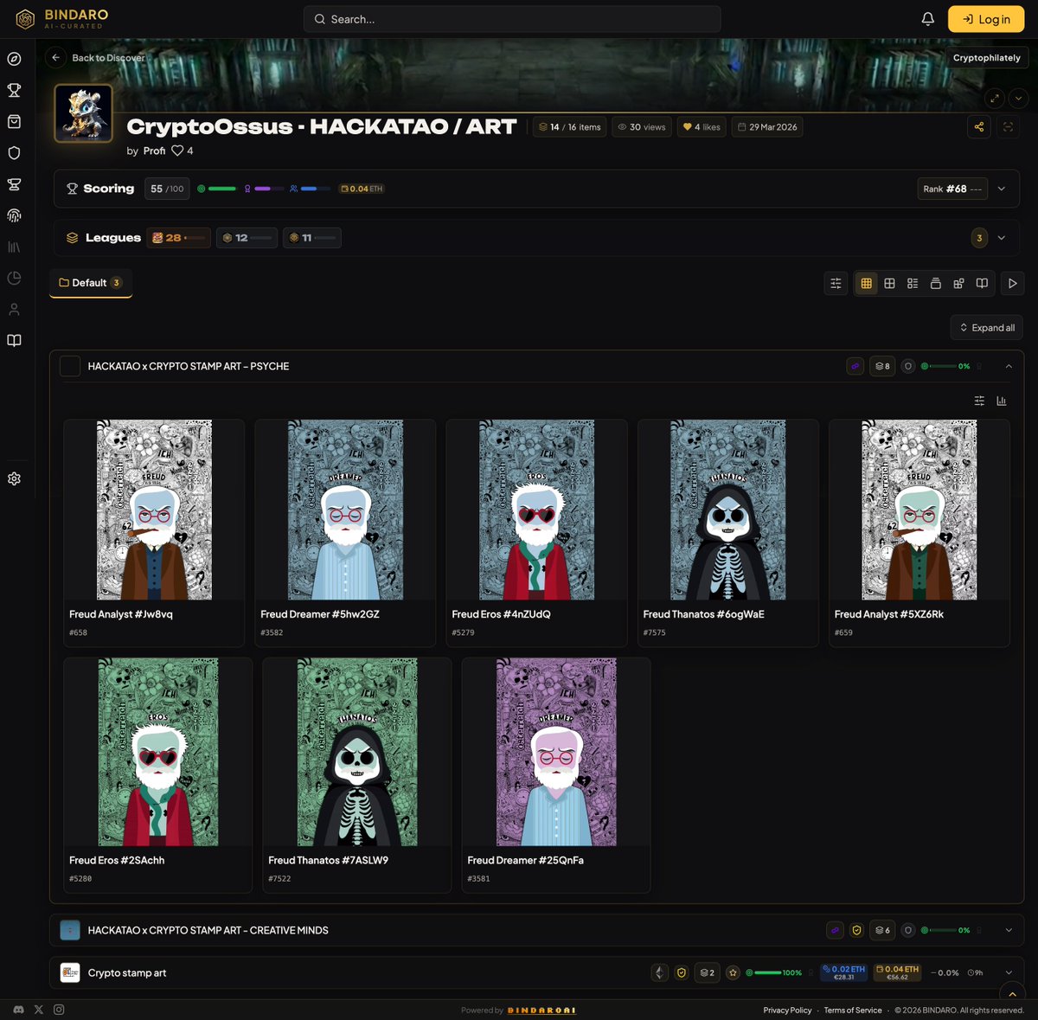Open the pie chart icon in sidebar
1038x1020 pixels.
(14, 278)
